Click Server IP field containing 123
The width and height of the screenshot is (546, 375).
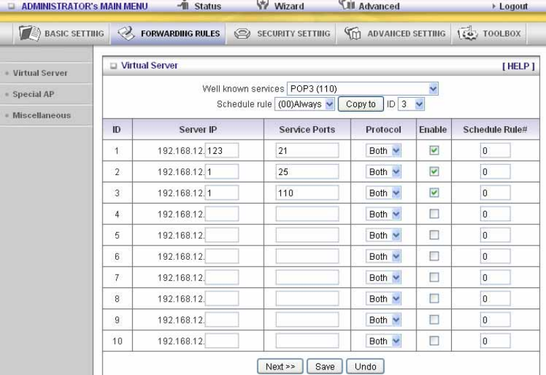[x=222, y=151]
